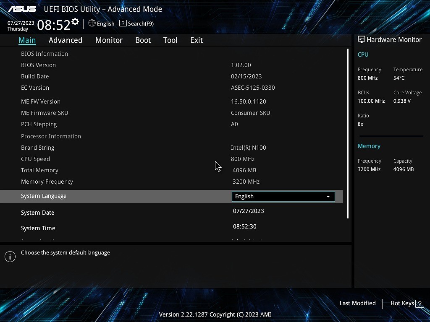Click the Hot Keys question mark icon
Viewport: 430px width, 322px height.
pyautogui.click(x=420, y=304)
